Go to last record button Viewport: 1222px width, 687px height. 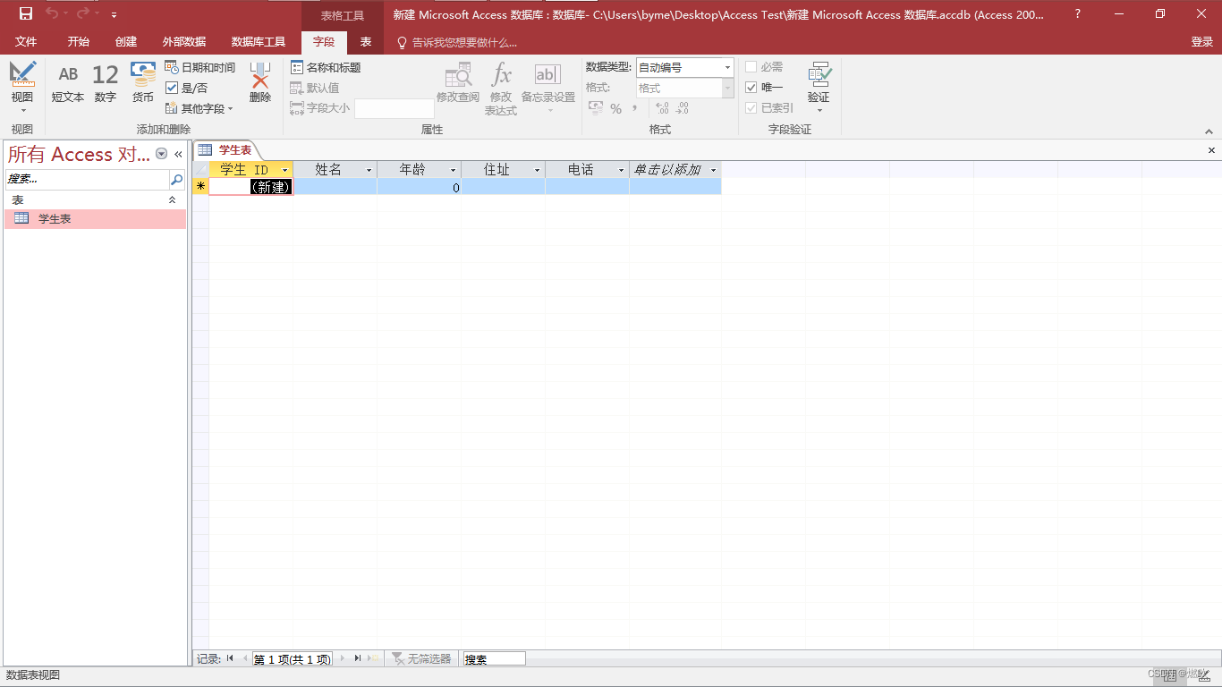pyautogui.click(x=357, y=658)
